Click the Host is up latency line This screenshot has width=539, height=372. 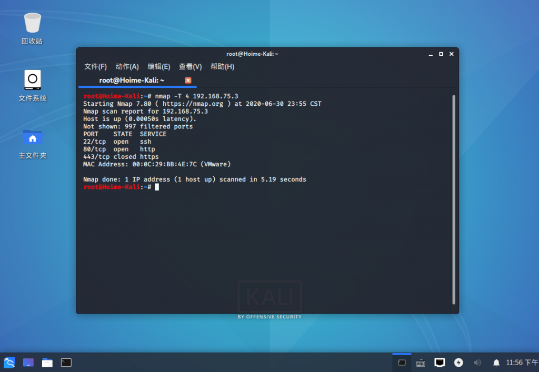tap(139, 119)
